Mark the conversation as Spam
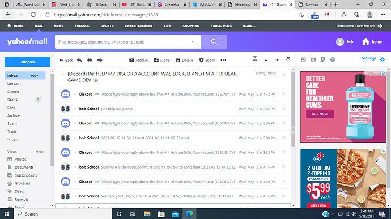The height and width of the screenshot is (219, 391). tap(207, 60)
